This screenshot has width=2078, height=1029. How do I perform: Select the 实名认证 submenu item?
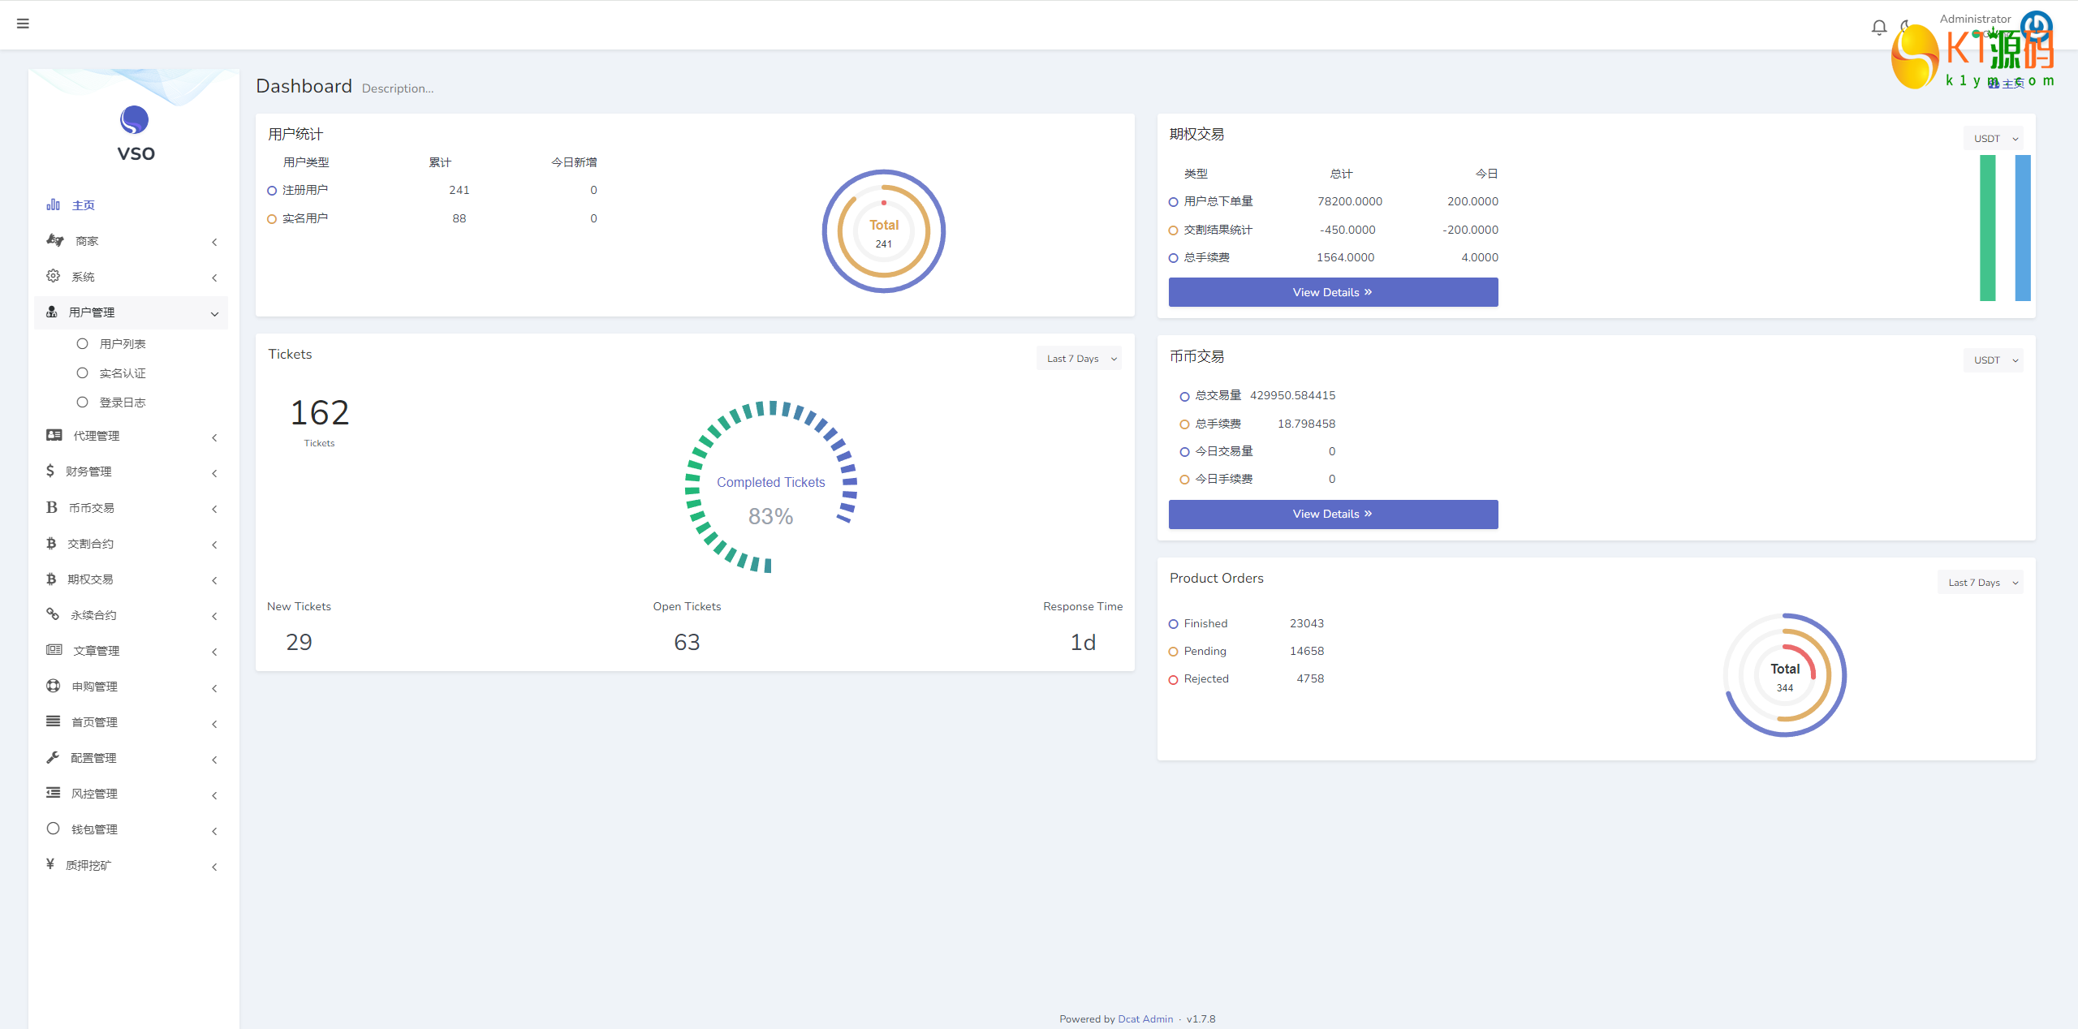123,373
